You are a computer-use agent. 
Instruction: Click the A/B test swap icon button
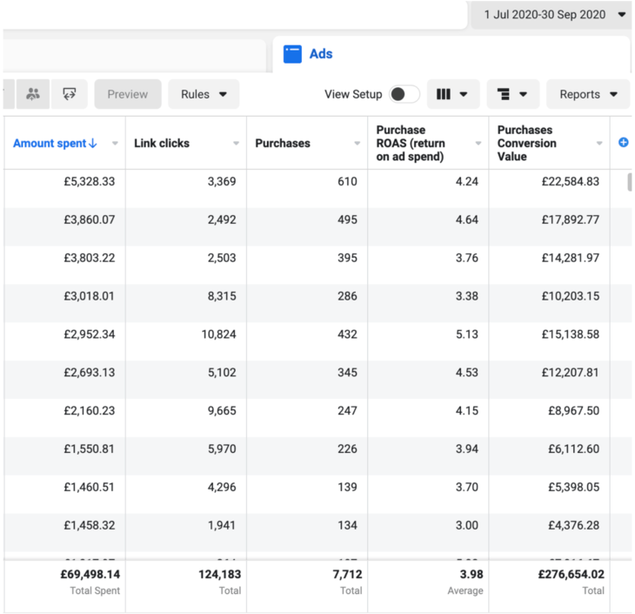tap(69, 94)
